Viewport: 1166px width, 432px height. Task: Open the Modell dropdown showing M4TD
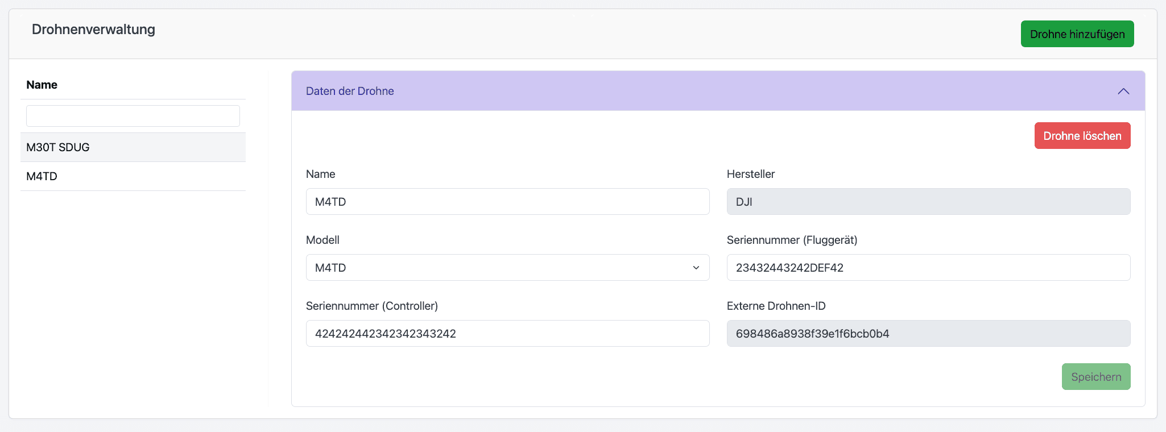(x=507, y=268)
